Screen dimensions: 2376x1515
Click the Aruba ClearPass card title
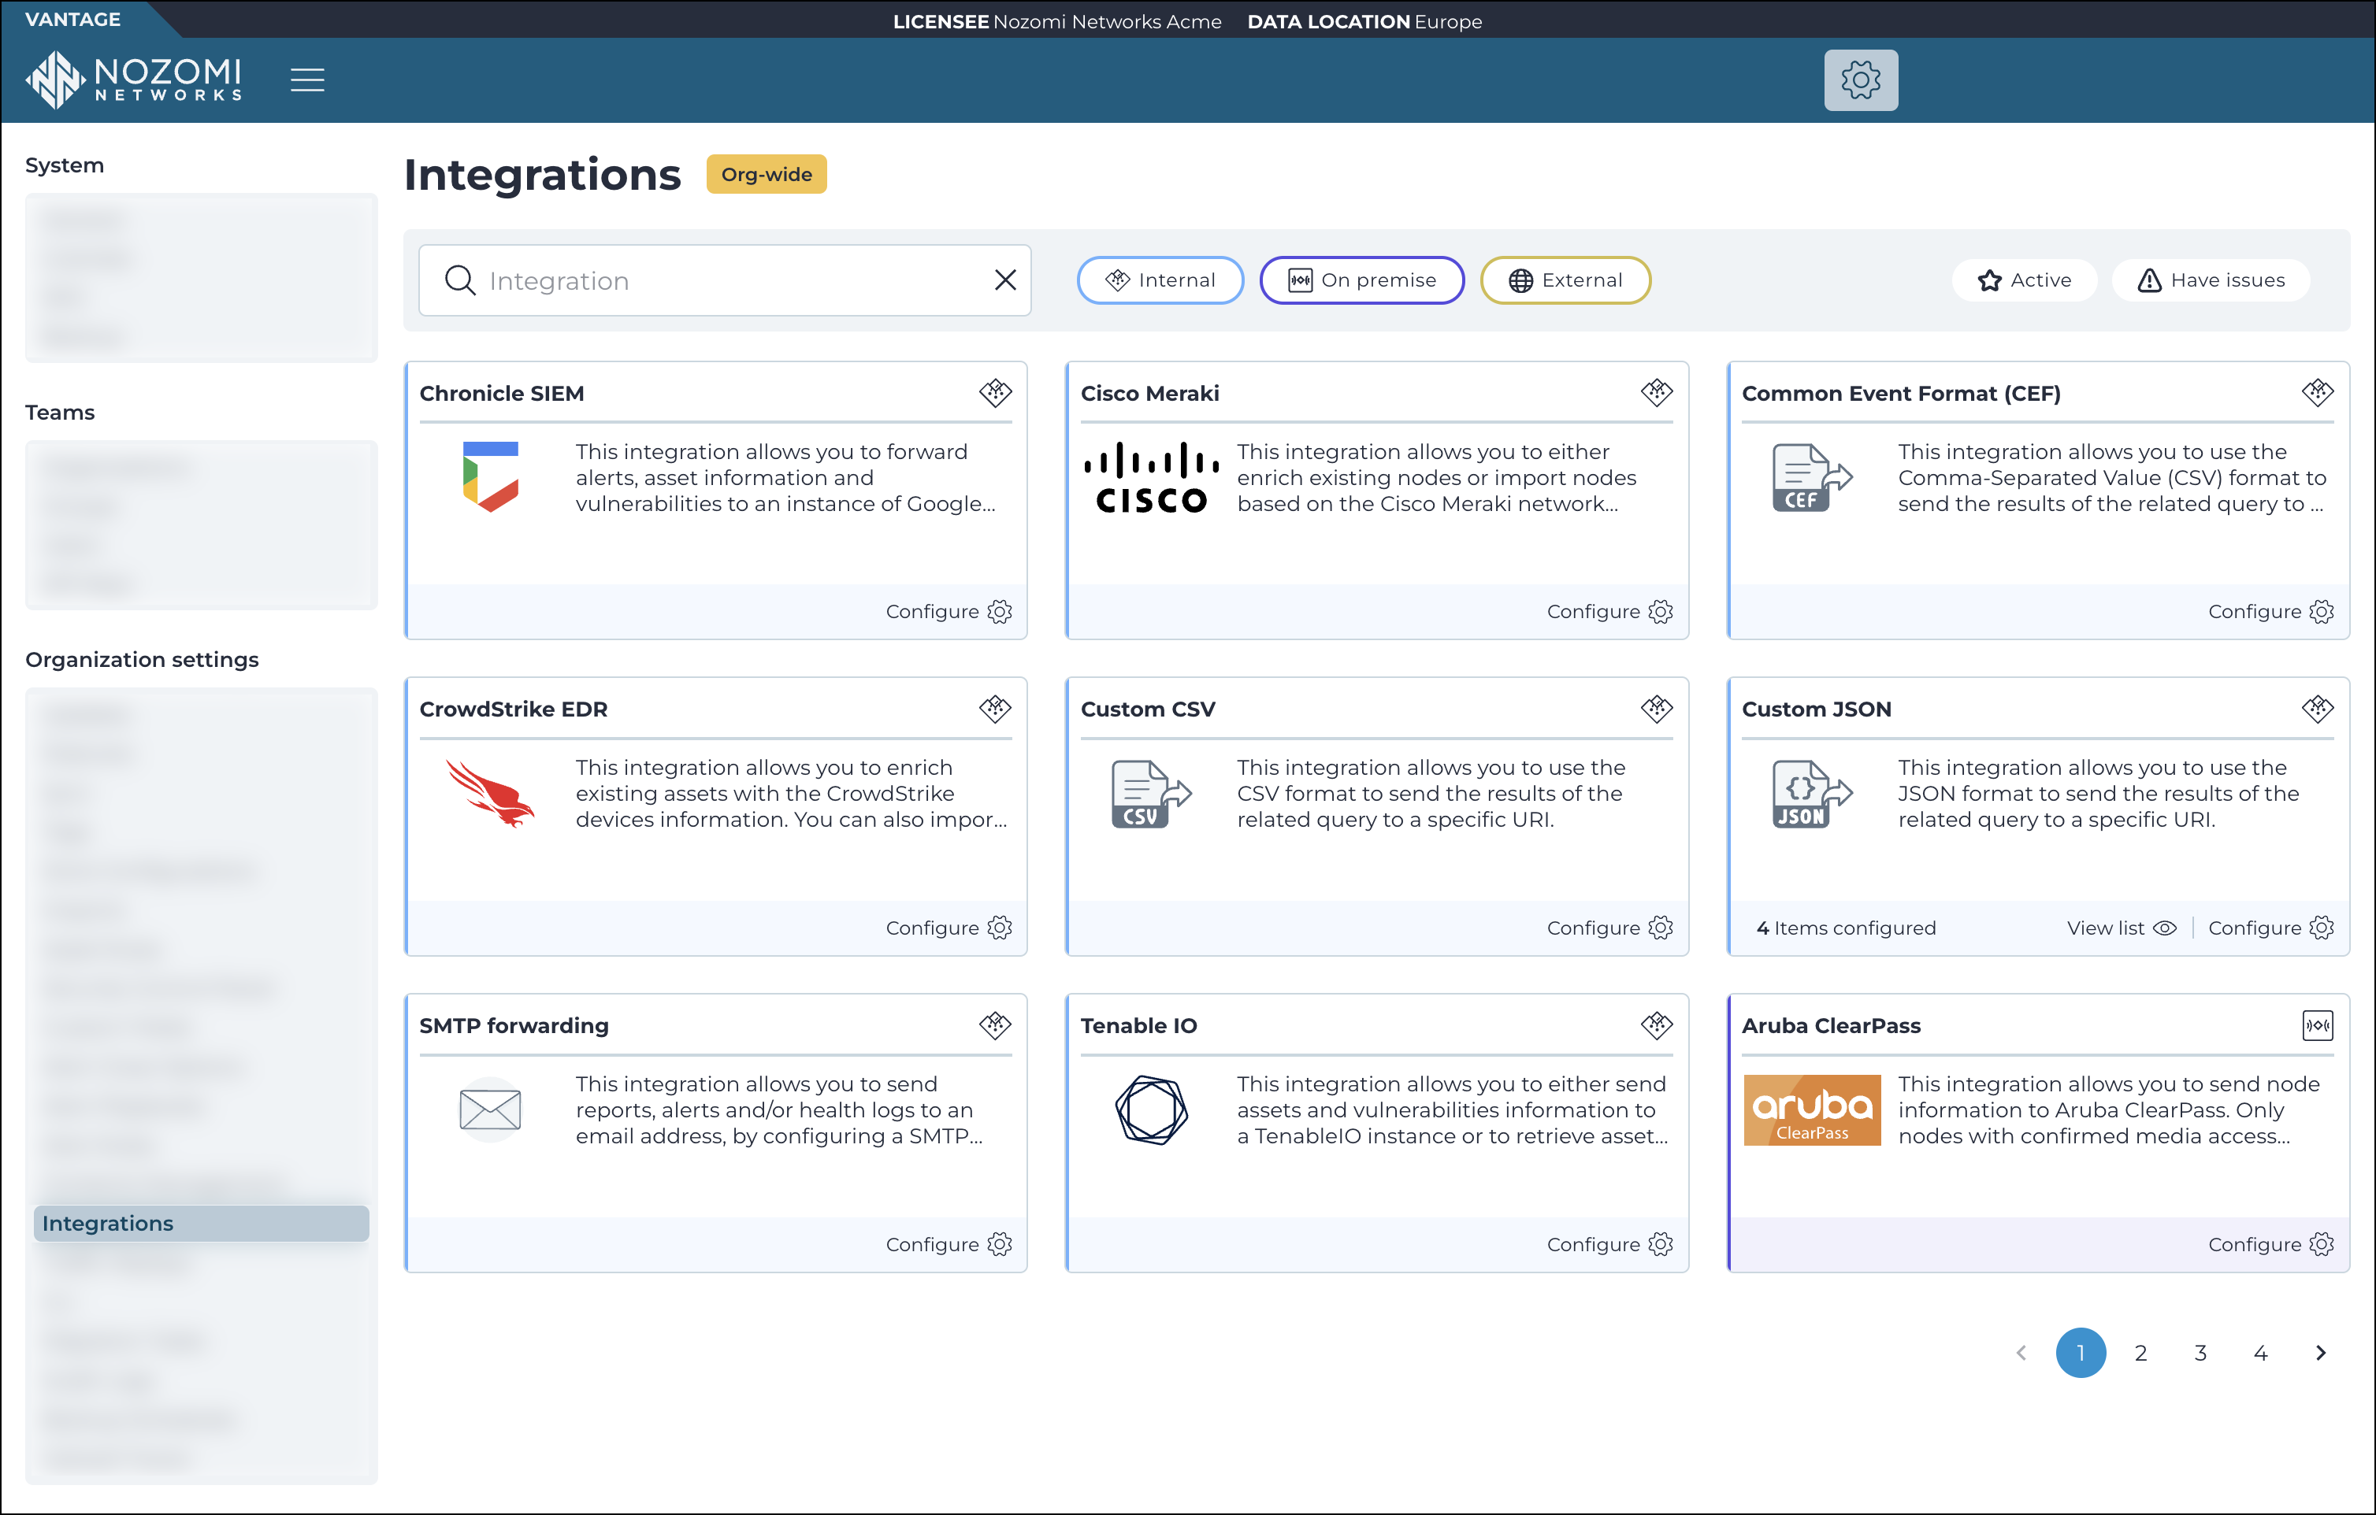(x=1832, y=1026)
